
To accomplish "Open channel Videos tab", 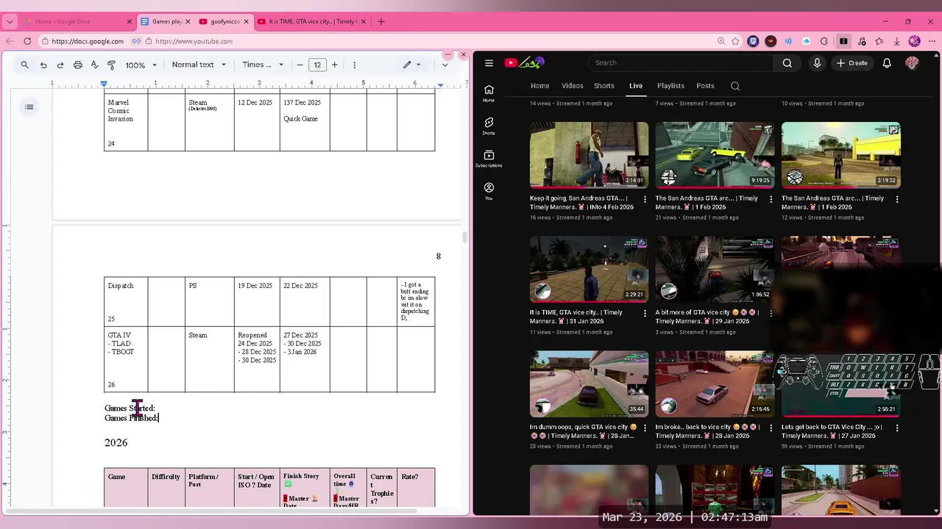I will 572,86.
